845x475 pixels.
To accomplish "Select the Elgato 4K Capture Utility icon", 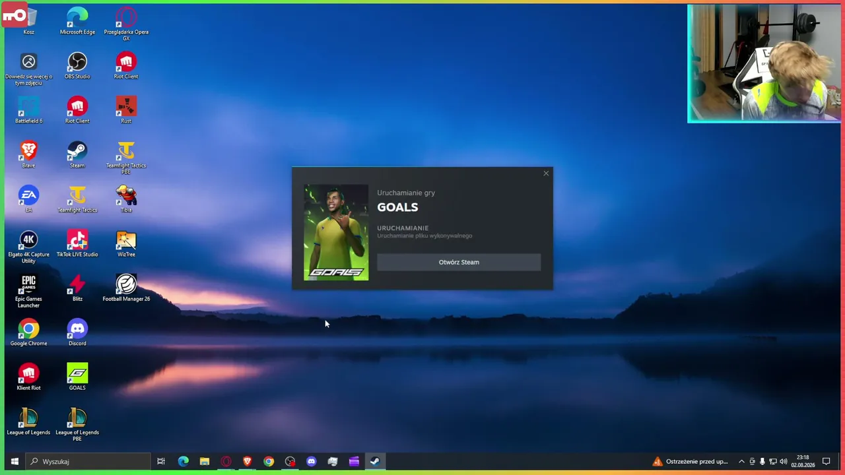I will tap(28, 247).
